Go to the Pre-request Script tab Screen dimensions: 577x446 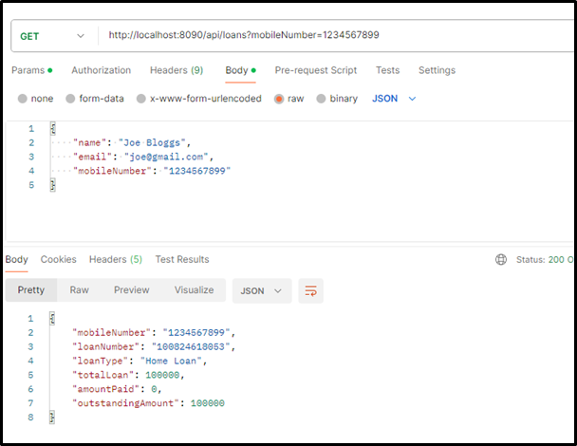315,70
